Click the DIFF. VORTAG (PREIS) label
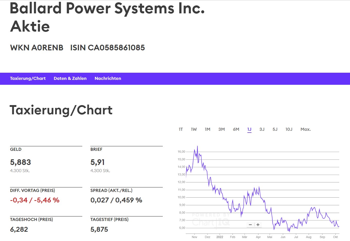The width and height of the screenshot is (350, 241). point(32,191)
